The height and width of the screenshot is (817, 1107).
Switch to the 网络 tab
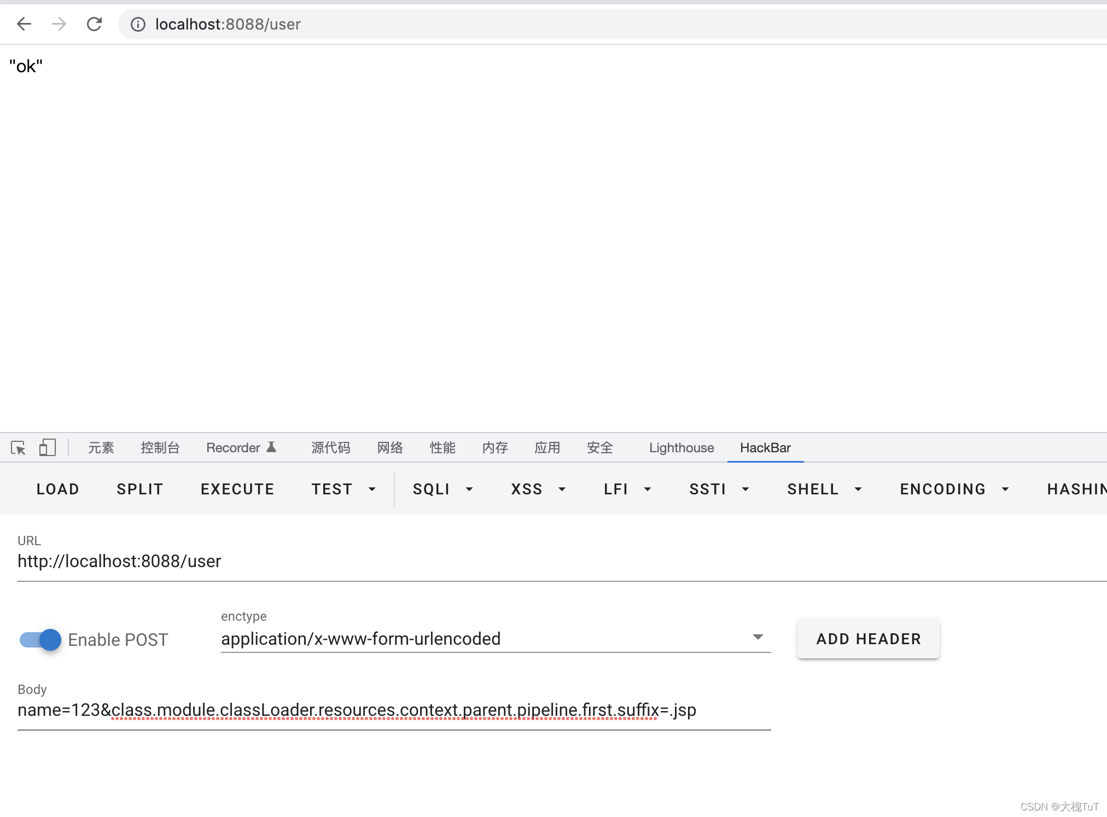pos(390,448)
